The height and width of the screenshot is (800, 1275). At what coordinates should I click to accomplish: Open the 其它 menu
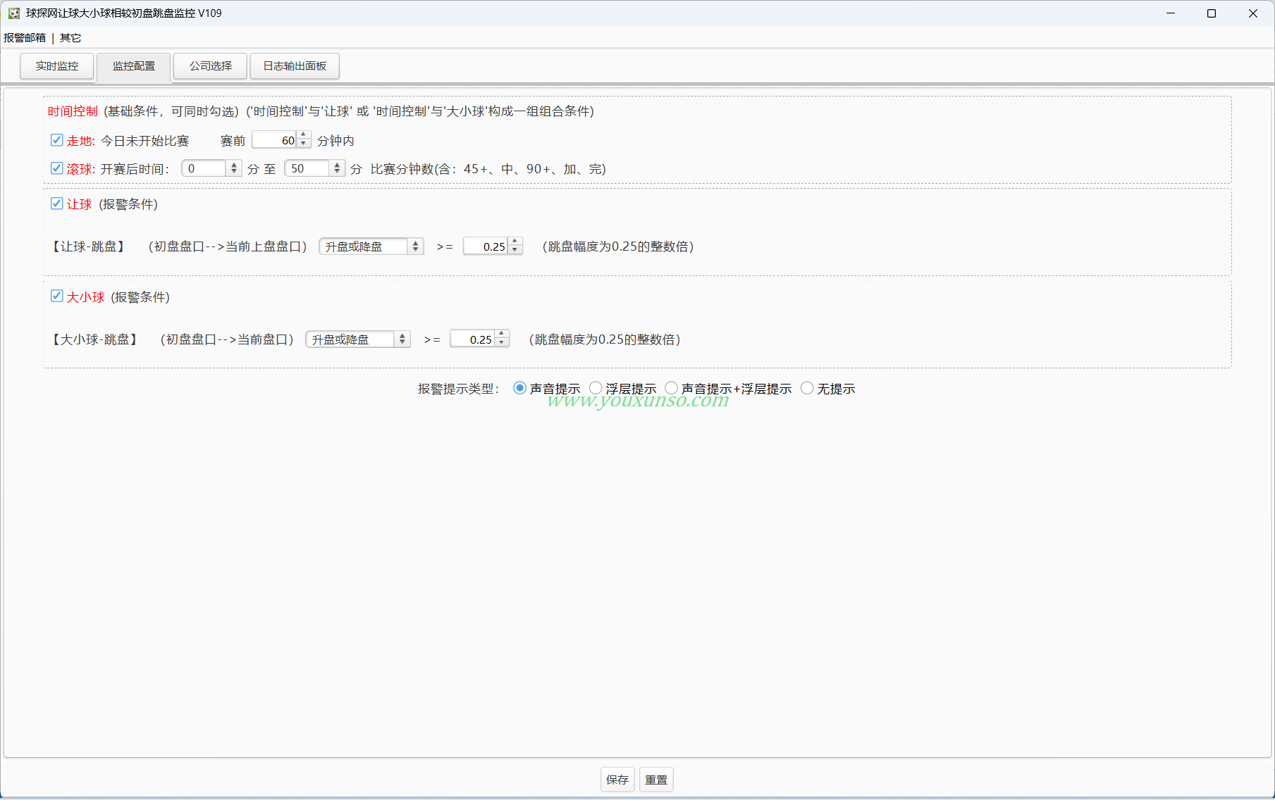(70, 38)
